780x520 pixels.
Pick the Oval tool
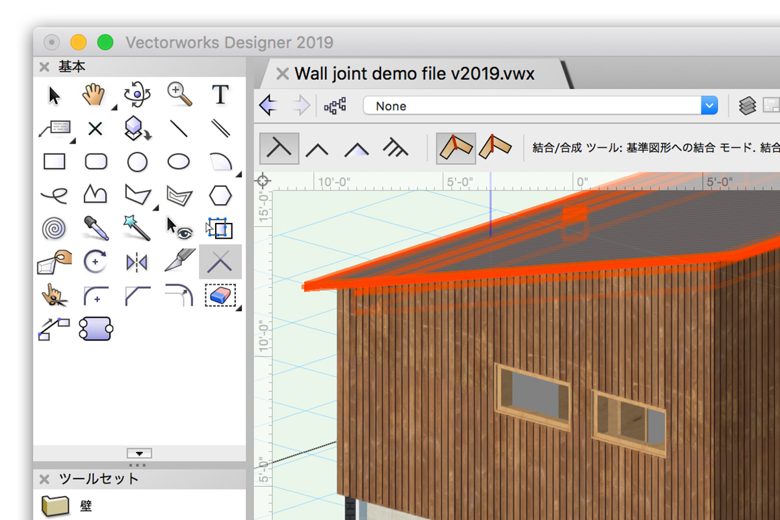[179, 161]
